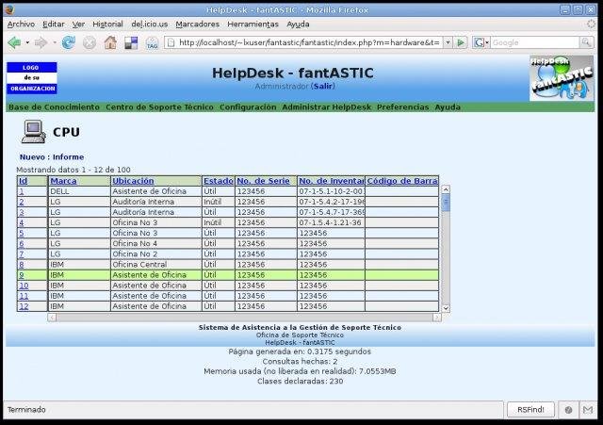Click the Salir logout link
This screenshot has width=603, height=425.
323,86
